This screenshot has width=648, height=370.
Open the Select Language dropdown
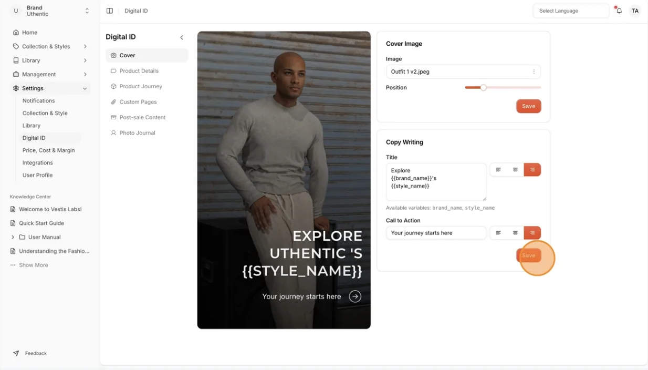(571, 11)
